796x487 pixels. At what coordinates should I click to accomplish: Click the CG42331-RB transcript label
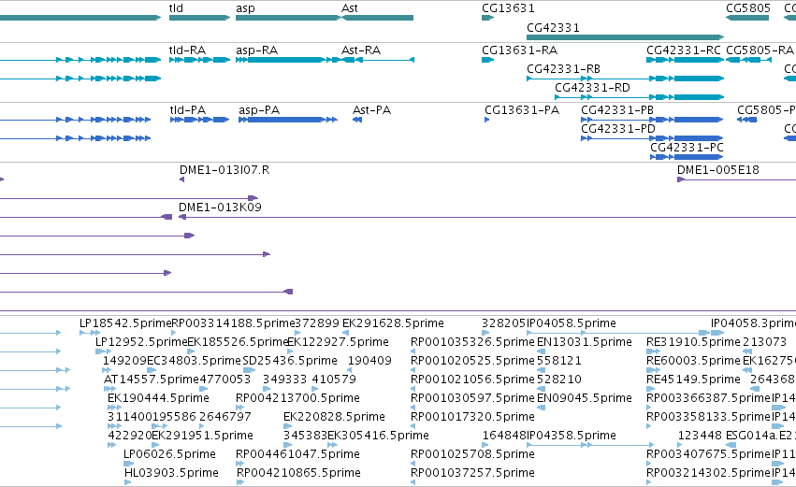(563, 69)
